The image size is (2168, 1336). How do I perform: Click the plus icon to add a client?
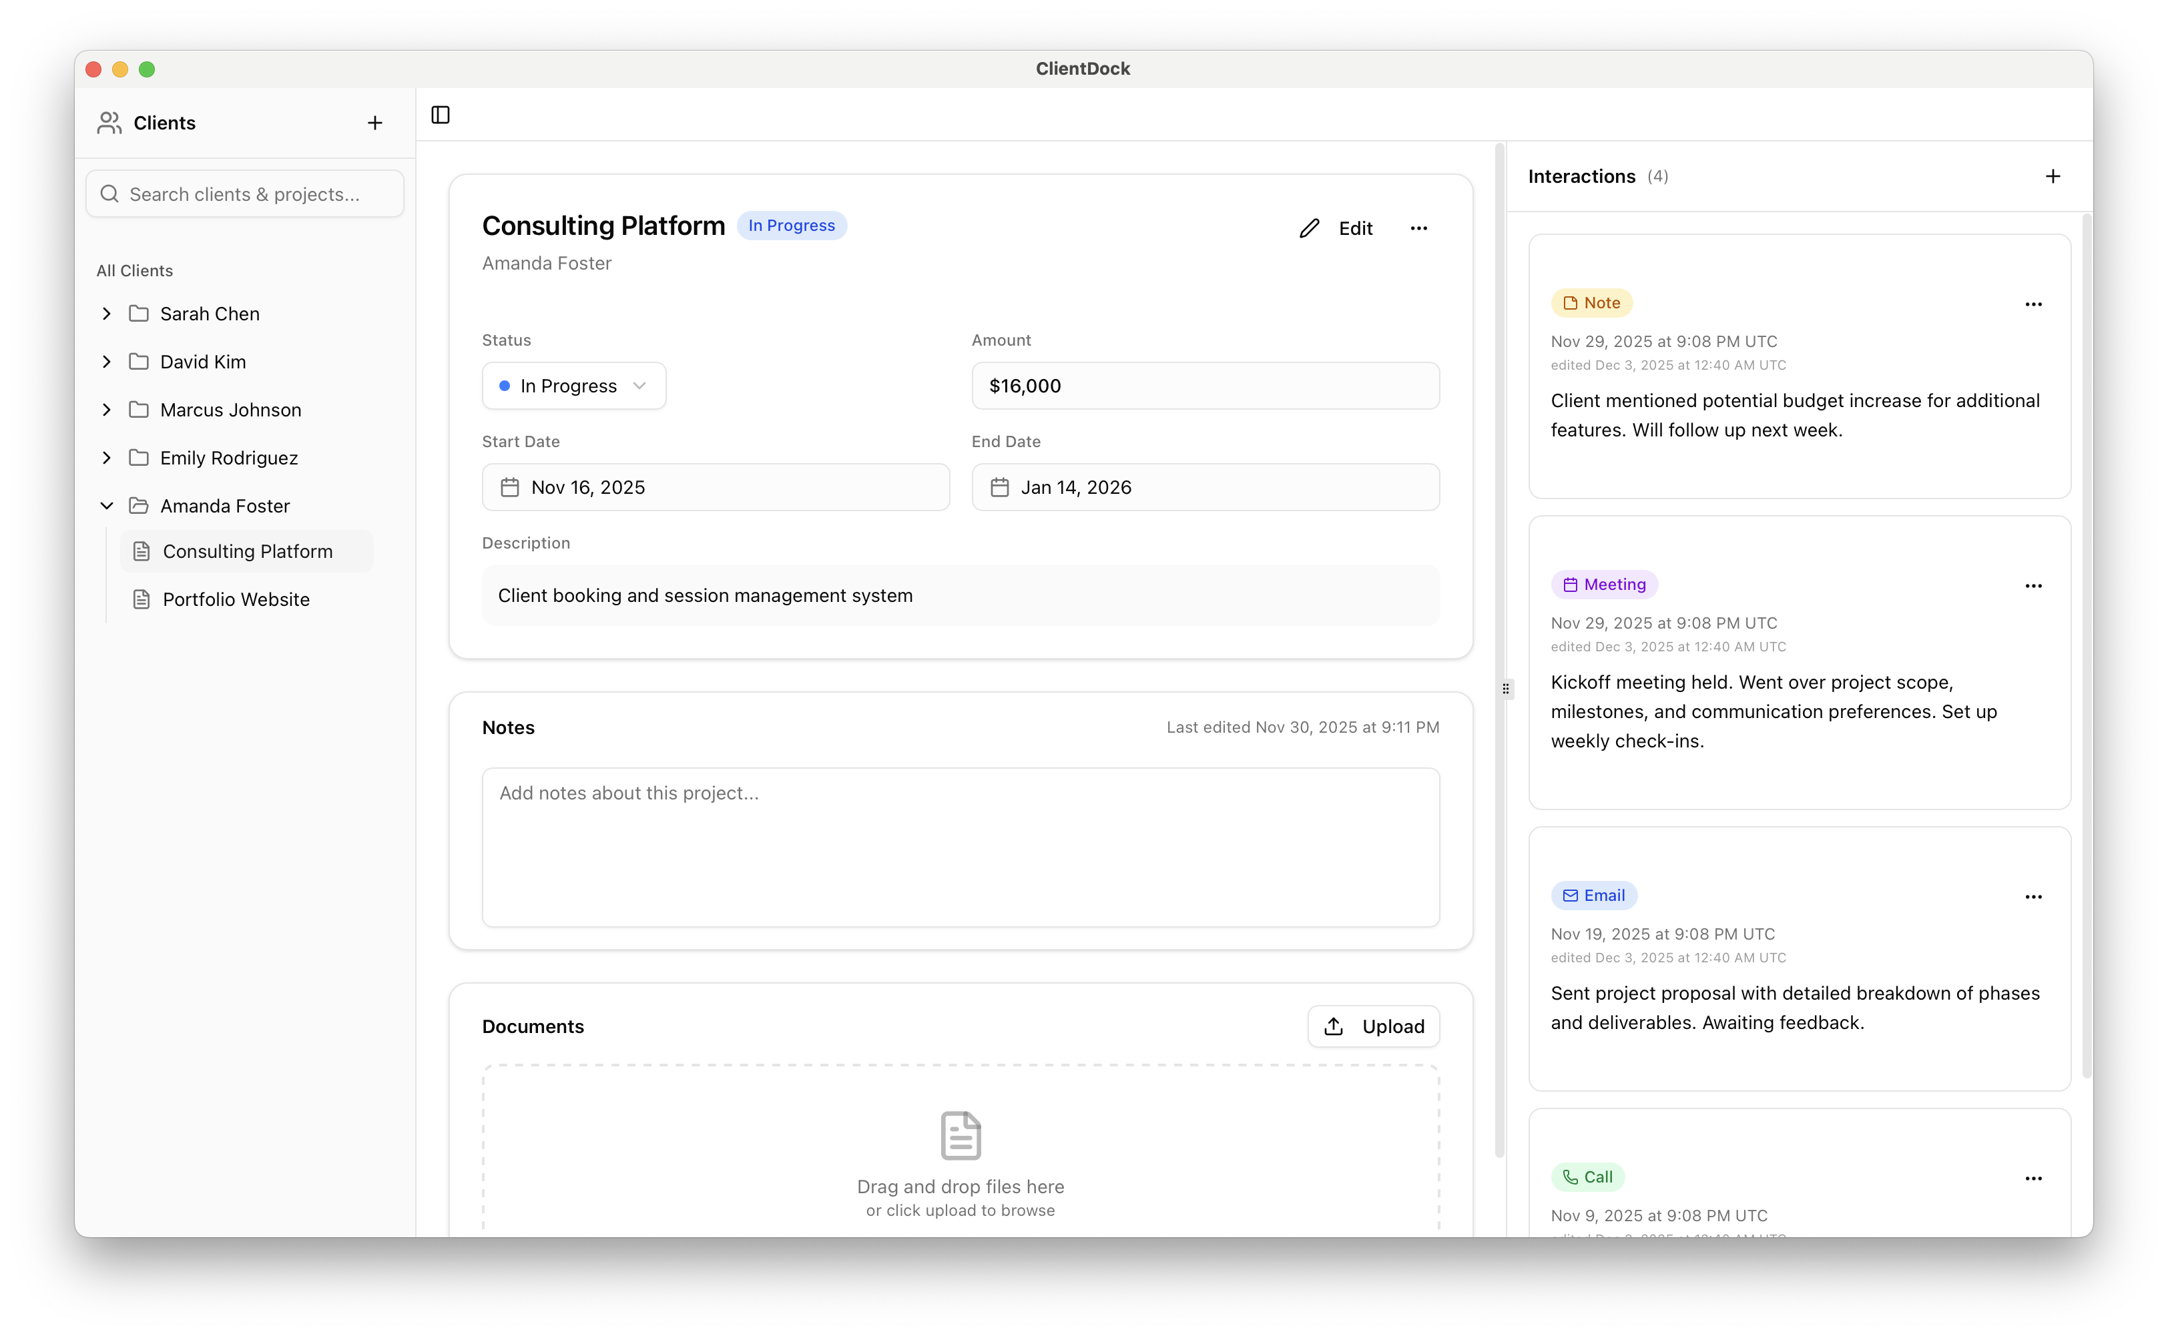(374, 123)
